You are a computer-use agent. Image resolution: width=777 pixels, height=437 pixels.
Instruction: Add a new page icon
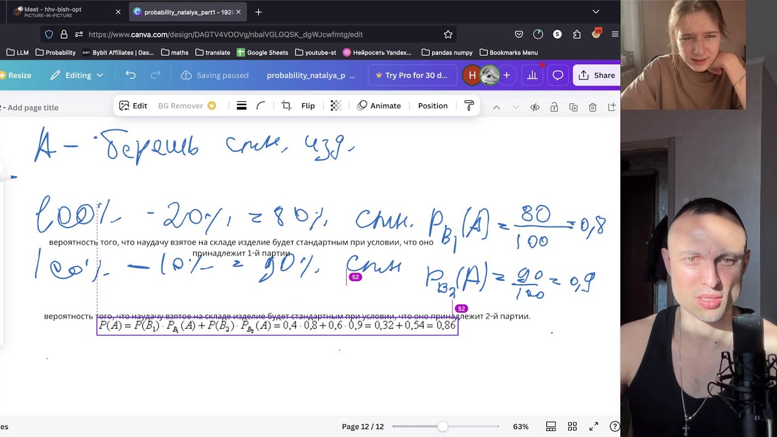(x=612, y=107)
